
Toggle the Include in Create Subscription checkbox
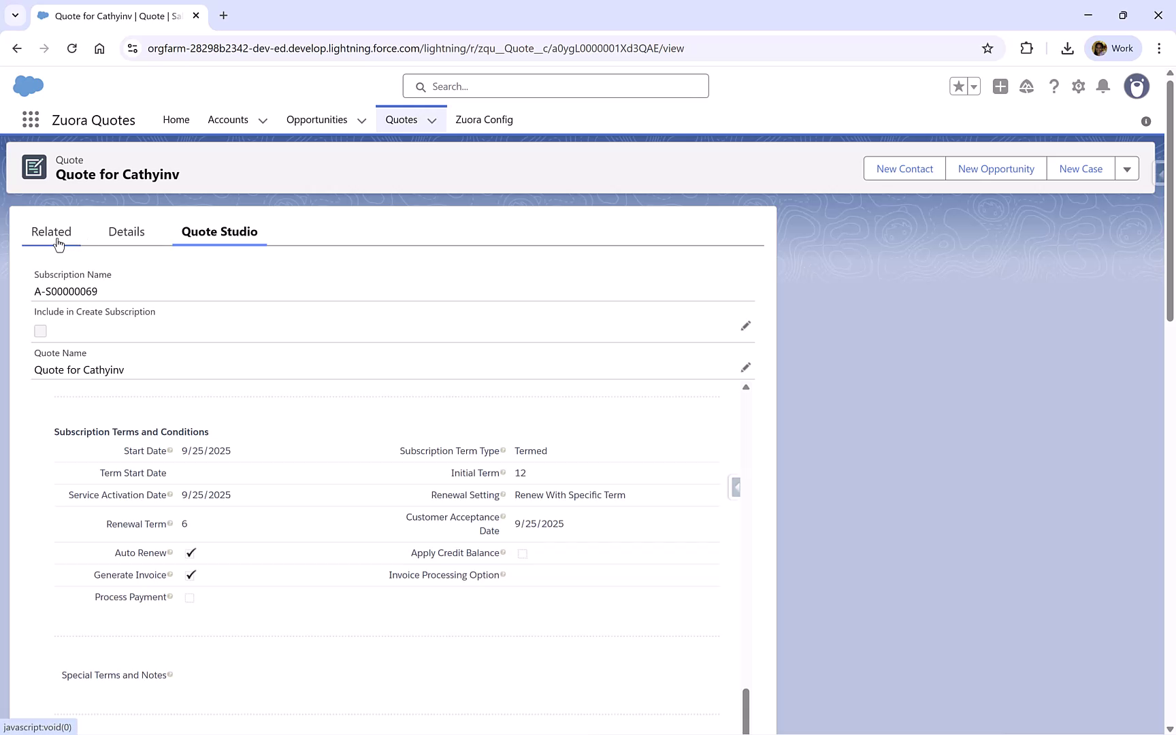coord(40,331)
